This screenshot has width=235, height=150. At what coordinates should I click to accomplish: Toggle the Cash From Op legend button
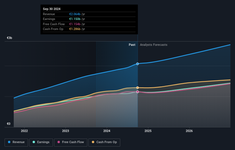pos(104,142)
